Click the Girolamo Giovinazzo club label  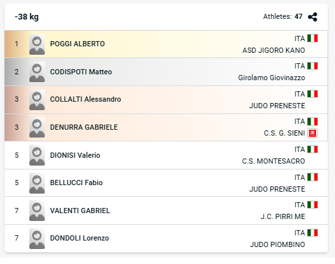pos(272,78)
